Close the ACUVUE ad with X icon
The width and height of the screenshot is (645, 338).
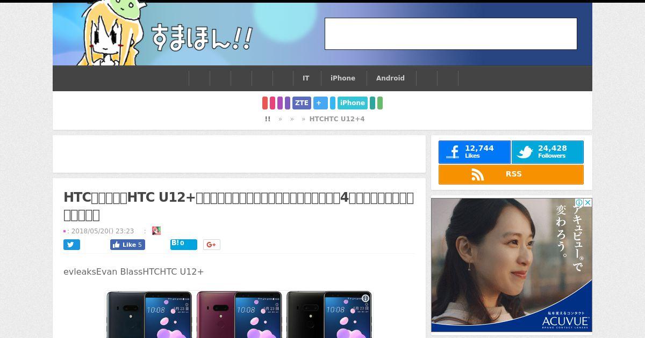tap(587, 202)
